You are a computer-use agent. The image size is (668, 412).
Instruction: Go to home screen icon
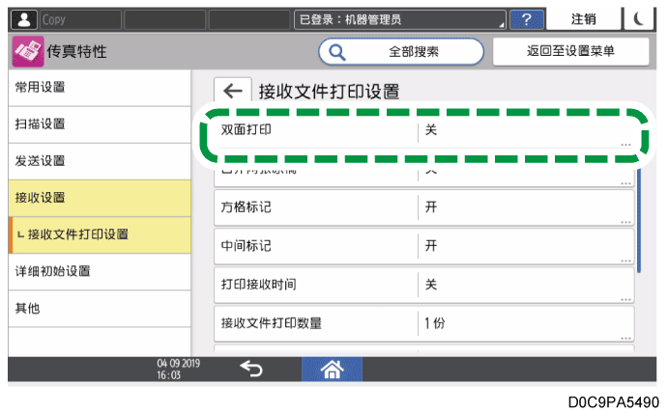[332, 369]
